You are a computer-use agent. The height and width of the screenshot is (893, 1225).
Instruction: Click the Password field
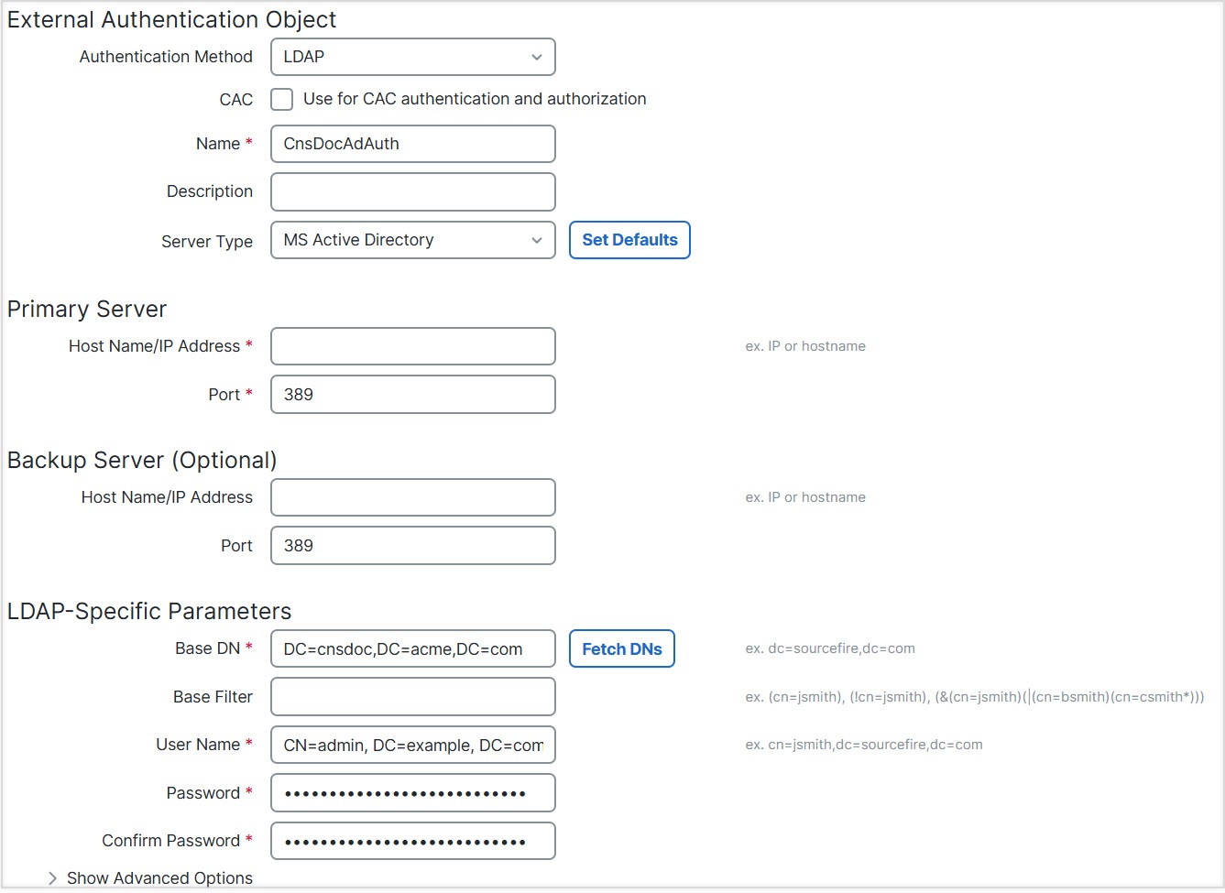[x=412, y=793]
